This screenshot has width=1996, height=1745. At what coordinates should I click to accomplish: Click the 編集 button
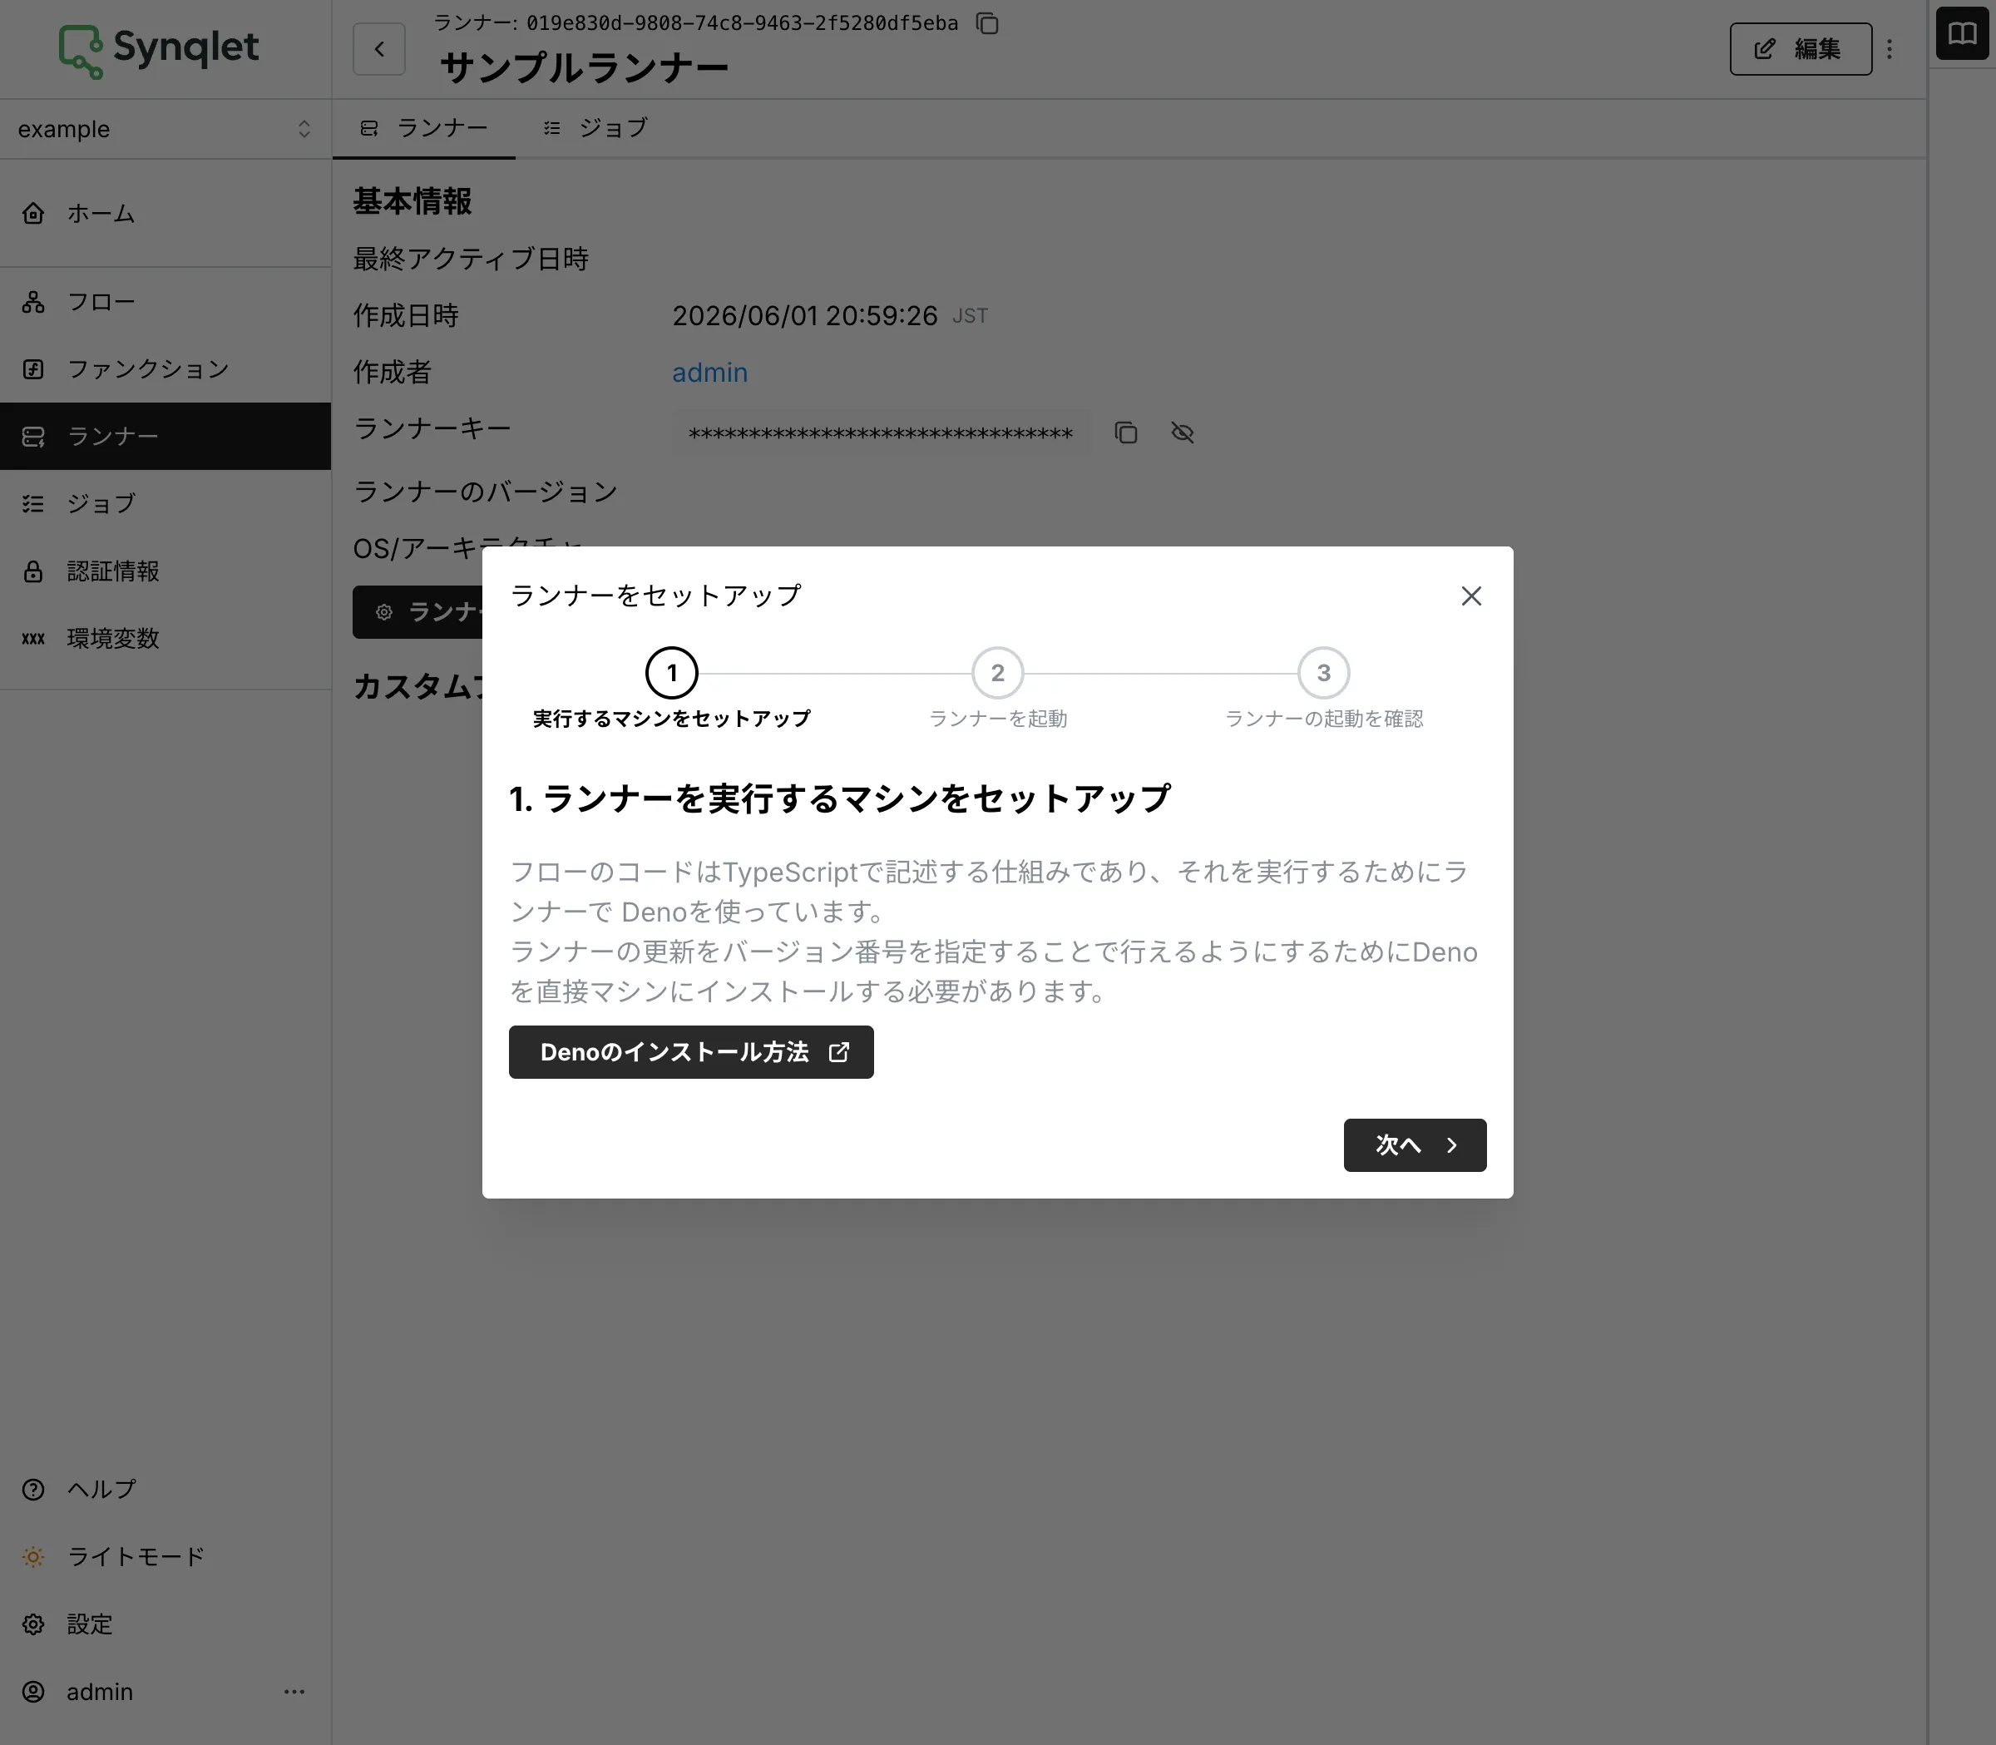pos(1801,49)
